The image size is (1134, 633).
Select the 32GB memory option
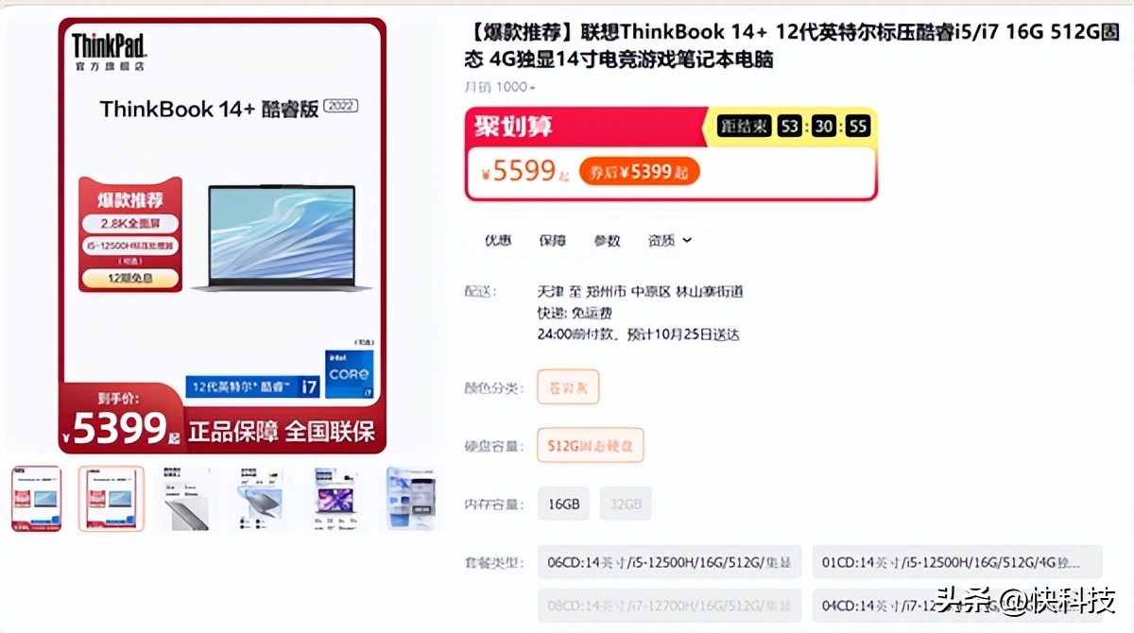[626, 504]
